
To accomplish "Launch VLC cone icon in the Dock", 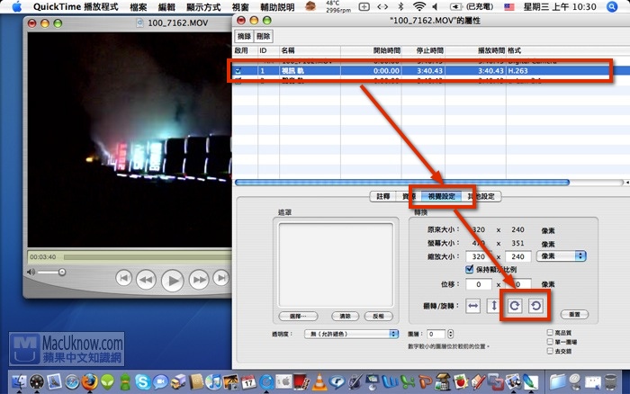I will tap(319, 381).
